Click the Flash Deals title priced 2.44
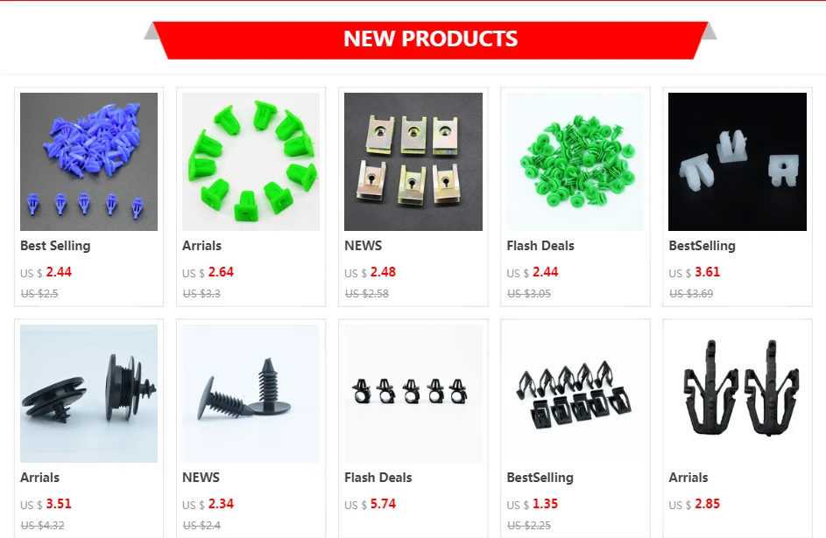826x538 pixels. point(540,246)
